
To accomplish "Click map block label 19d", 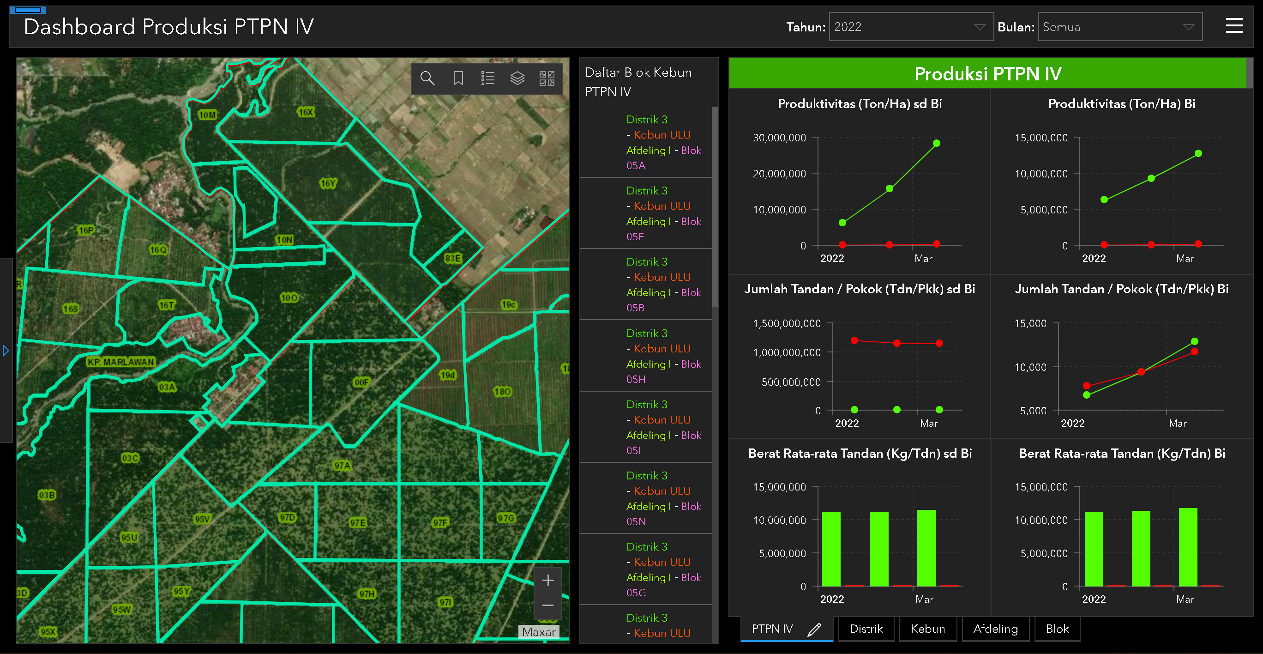I will click(448, 375).
